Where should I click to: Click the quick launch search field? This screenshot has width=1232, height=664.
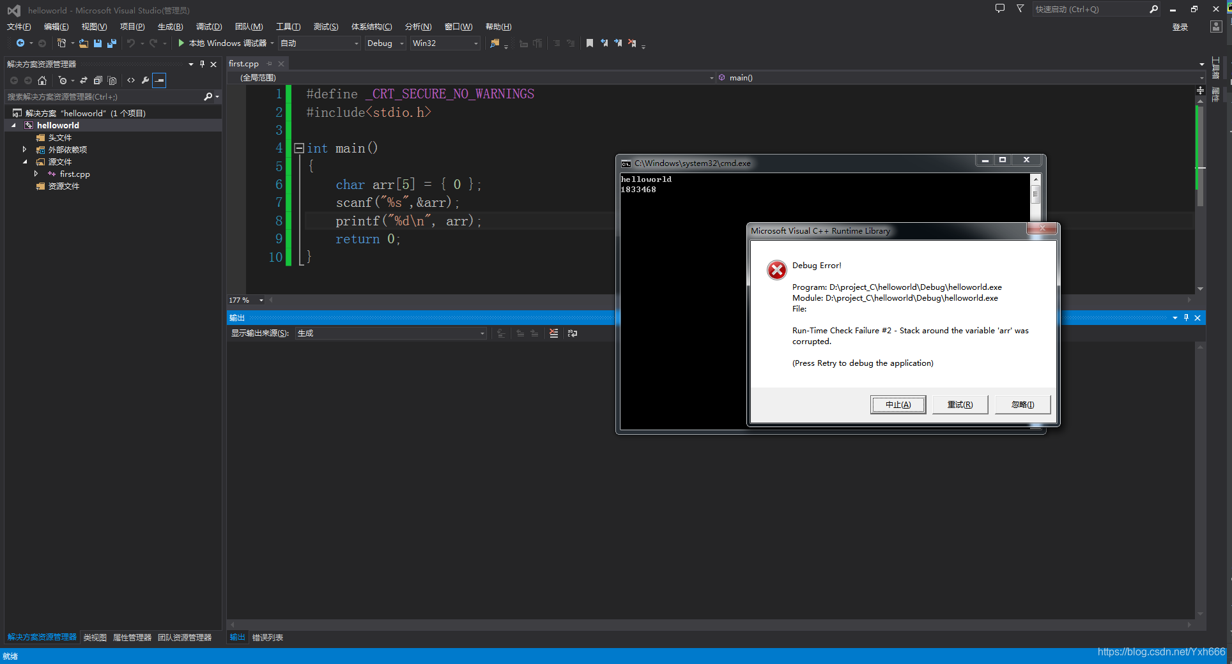[1090, 9]
